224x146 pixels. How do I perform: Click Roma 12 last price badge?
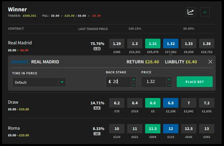[x=97, y=134]
